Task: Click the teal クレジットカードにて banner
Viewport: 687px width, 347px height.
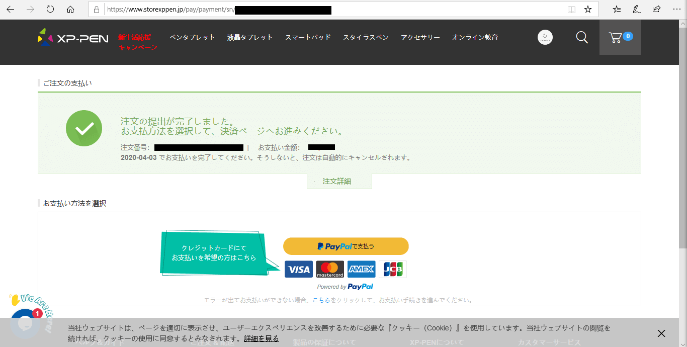Action: tap(219, 253)
